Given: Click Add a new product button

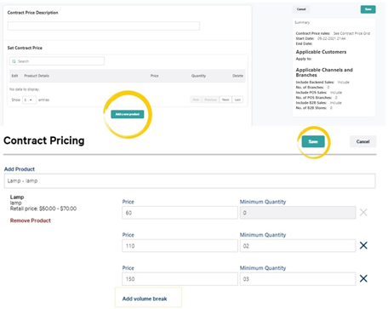Looking at the screenshot, I should tap(128, 114).
